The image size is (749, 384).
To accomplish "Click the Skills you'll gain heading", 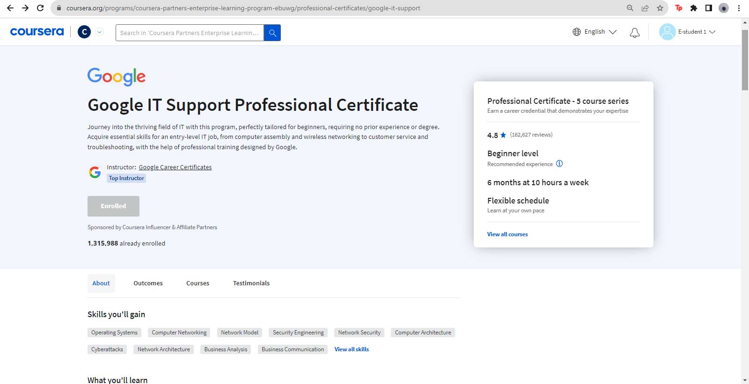I will (x=116, y=314).
